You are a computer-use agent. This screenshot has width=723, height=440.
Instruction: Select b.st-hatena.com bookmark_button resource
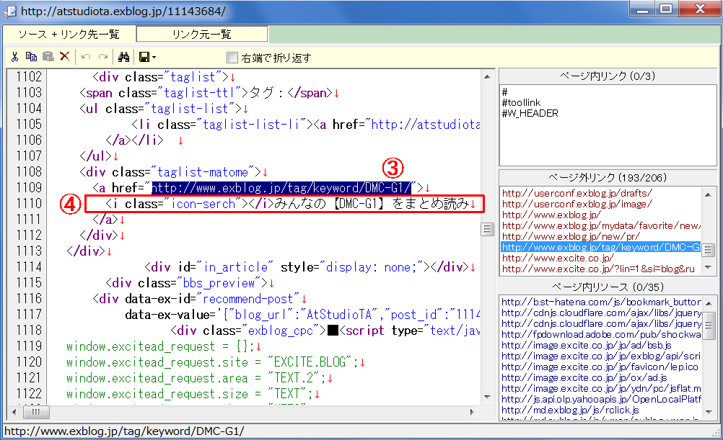601,302
